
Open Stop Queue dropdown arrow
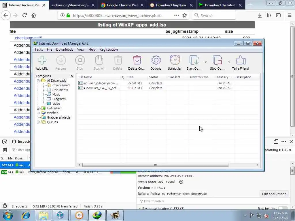tap(229, 62)
